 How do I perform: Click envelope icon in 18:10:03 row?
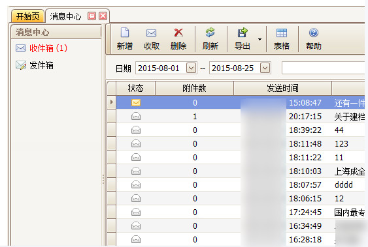[x=136, y=171]
